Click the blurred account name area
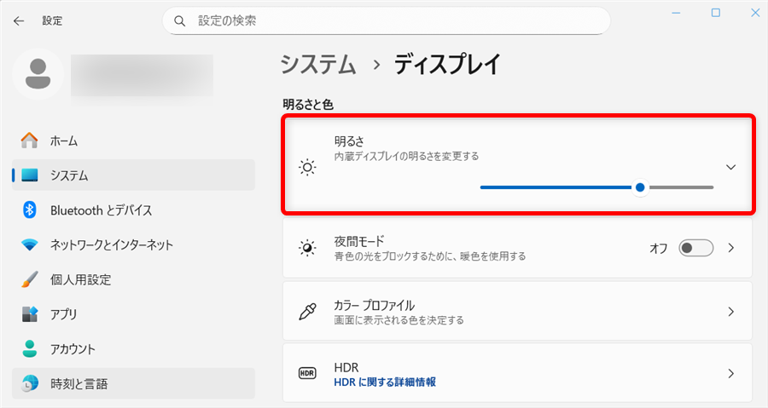The image size is (768, 408). point(142,76)
